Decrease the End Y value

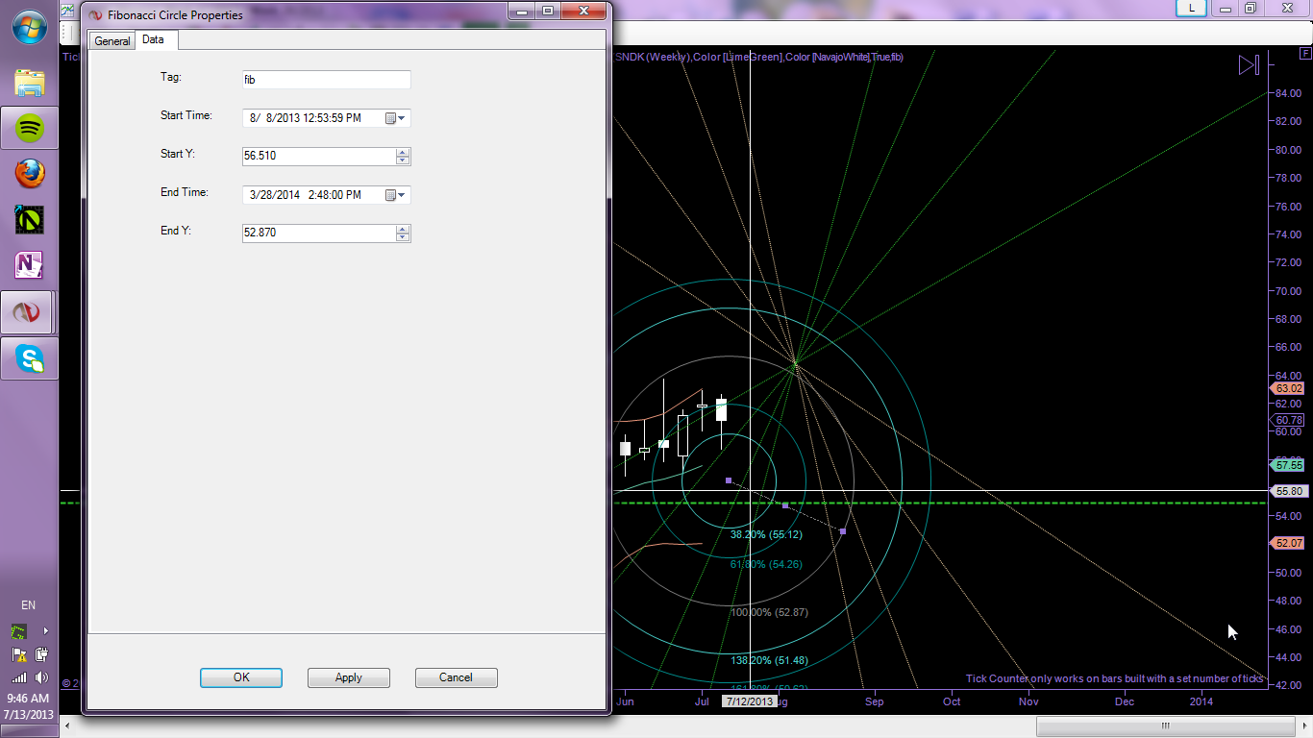pyautogui.click(x=403, y=237)
